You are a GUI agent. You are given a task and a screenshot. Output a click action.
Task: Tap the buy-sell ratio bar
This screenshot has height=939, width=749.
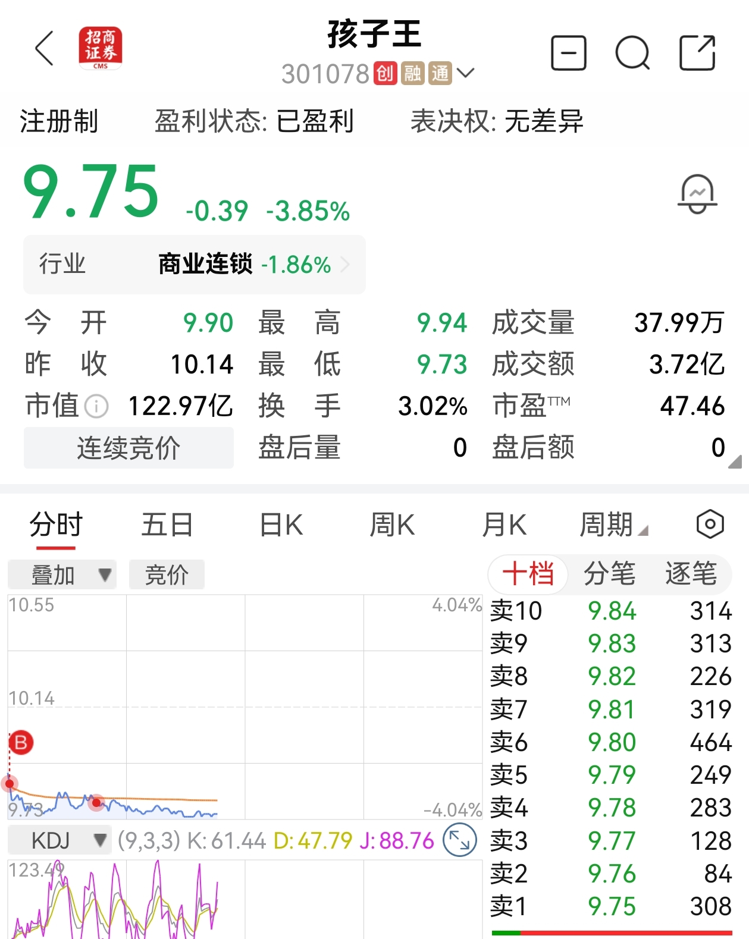[612, 933]
